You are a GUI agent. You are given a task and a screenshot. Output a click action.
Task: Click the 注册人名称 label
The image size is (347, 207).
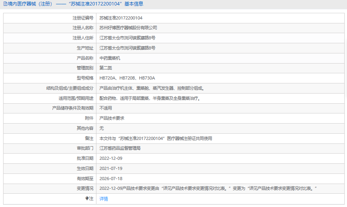click(x=83, y=28)
